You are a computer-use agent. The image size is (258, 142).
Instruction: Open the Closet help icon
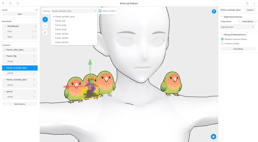(37, 10)
